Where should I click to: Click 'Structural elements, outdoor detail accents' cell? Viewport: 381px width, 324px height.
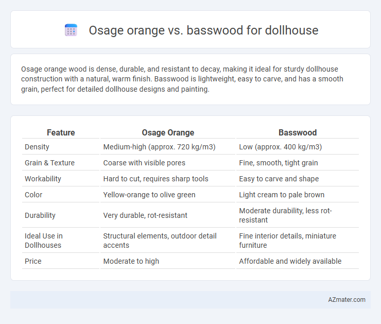(x=160, y=241)
